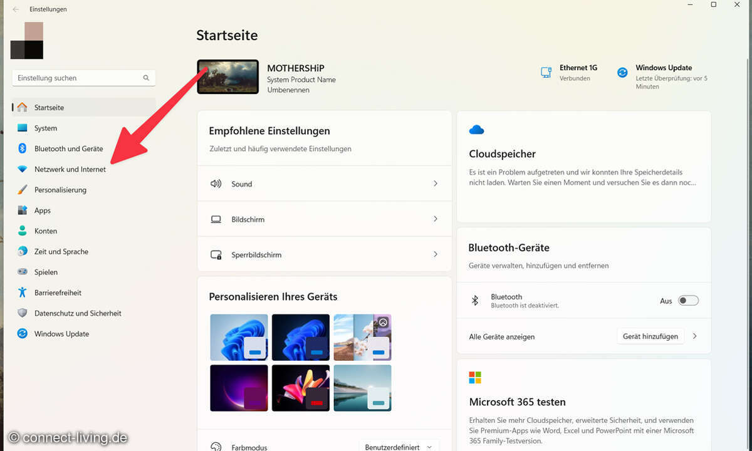Click the Barrierefreiheit accessibility icon
Image resolution: width=752 pixels, height=451 pixels.
(23, 293)
